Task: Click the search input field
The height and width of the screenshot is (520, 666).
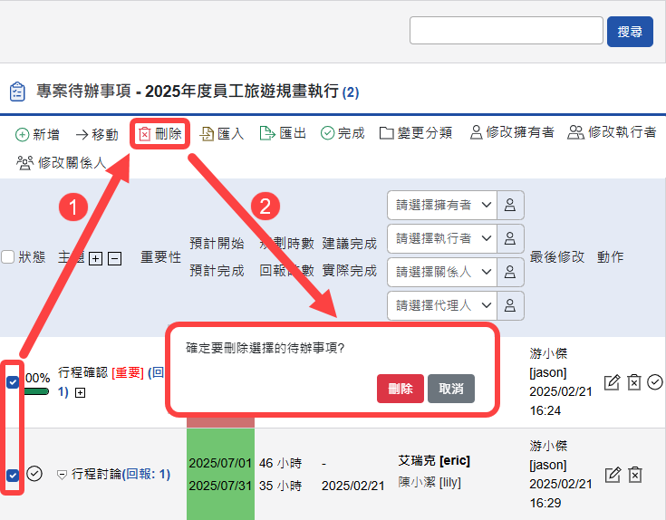Action: click(x=506, y=31)
